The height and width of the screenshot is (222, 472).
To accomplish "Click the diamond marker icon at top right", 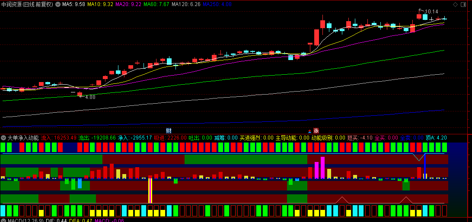I will click(456, 4).
